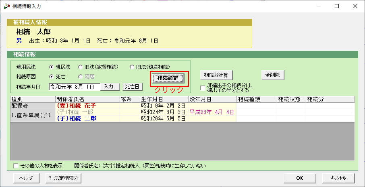Click the 相続種類 column header
The image size is (365, 187).
click(x=257, y=99)
